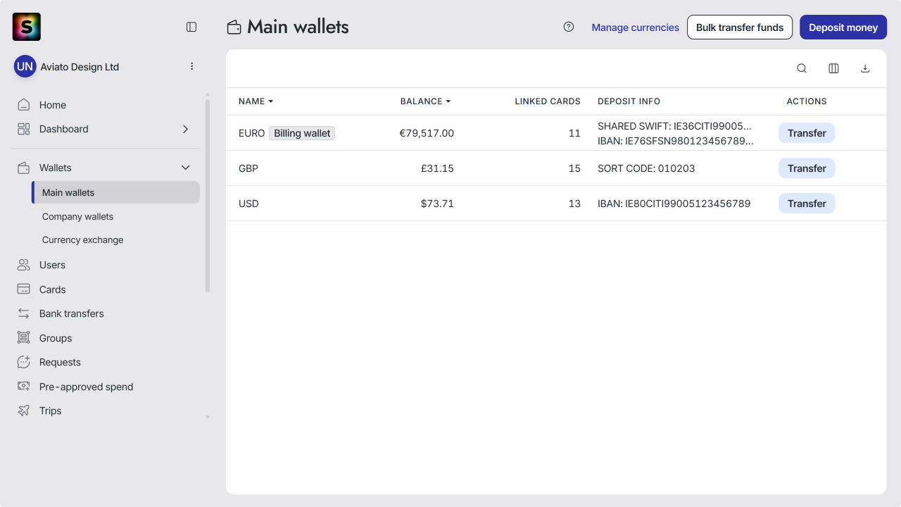The image size is (901, 507).
Task: Click the Bank transfers arrows icon
Action: click(24, 313)
